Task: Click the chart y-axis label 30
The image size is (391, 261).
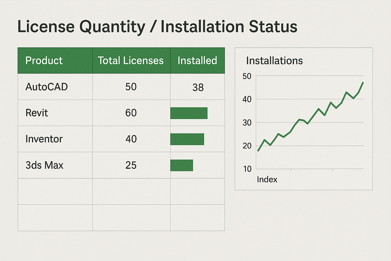Action: (247, 123)
